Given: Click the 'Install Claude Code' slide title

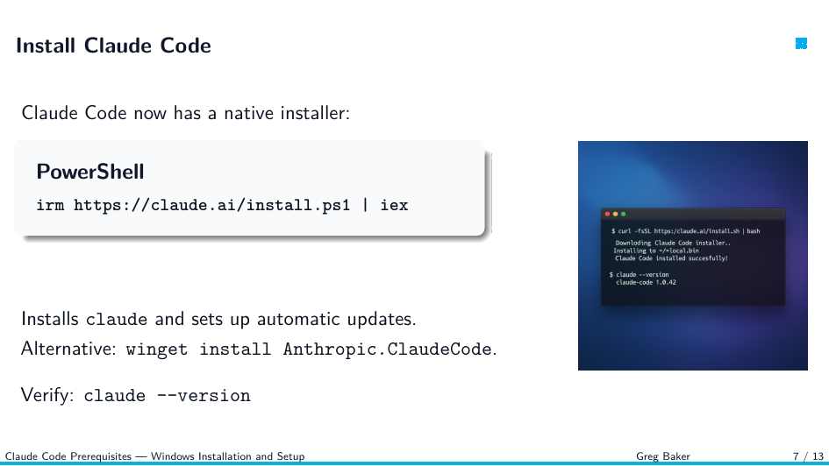Looking at the screenshot, I should [x=114, y=46].
